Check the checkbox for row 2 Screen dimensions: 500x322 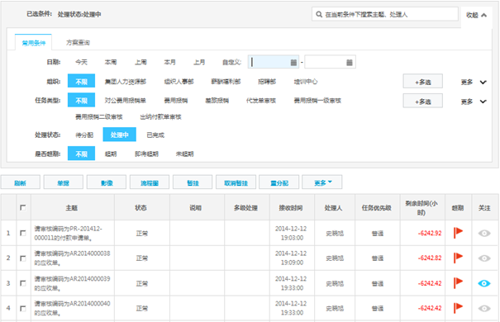click(x=22, y=258)
